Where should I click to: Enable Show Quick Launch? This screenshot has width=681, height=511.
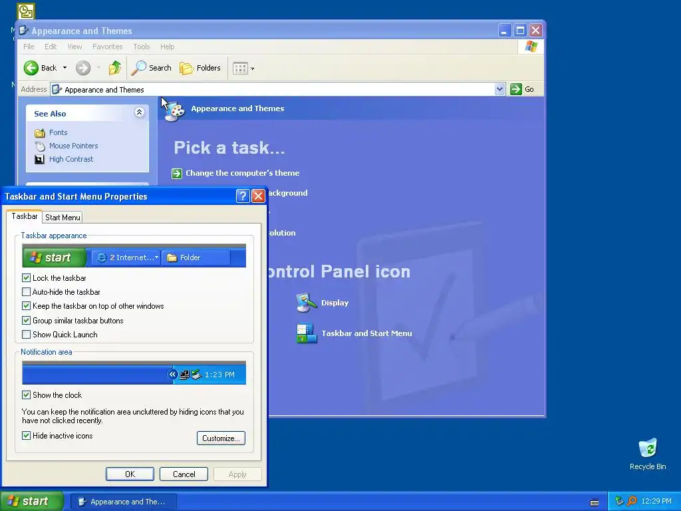[26, 334]
